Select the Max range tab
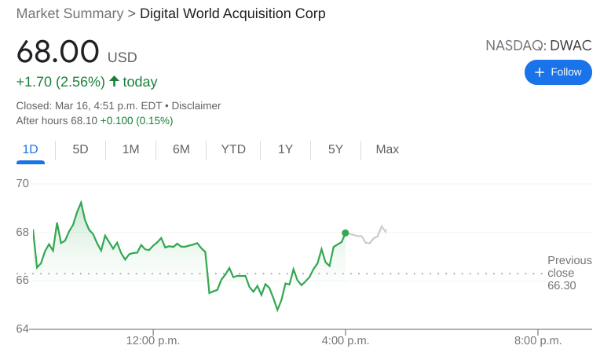The image size is (611, 360). click(x=387, y=149)
